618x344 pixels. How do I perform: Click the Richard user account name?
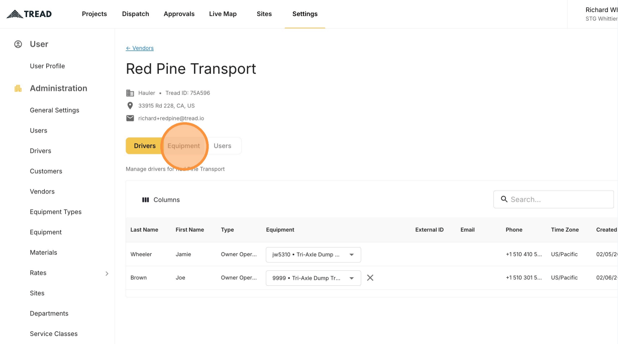601,10
